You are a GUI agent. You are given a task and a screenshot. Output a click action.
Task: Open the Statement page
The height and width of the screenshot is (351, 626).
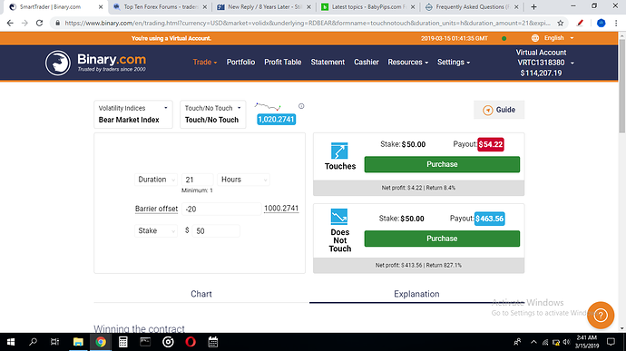(x=328, y=63)
